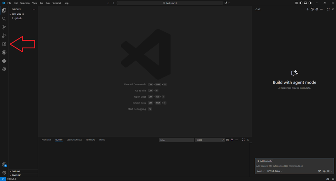Open the View menu

point(35,3)
